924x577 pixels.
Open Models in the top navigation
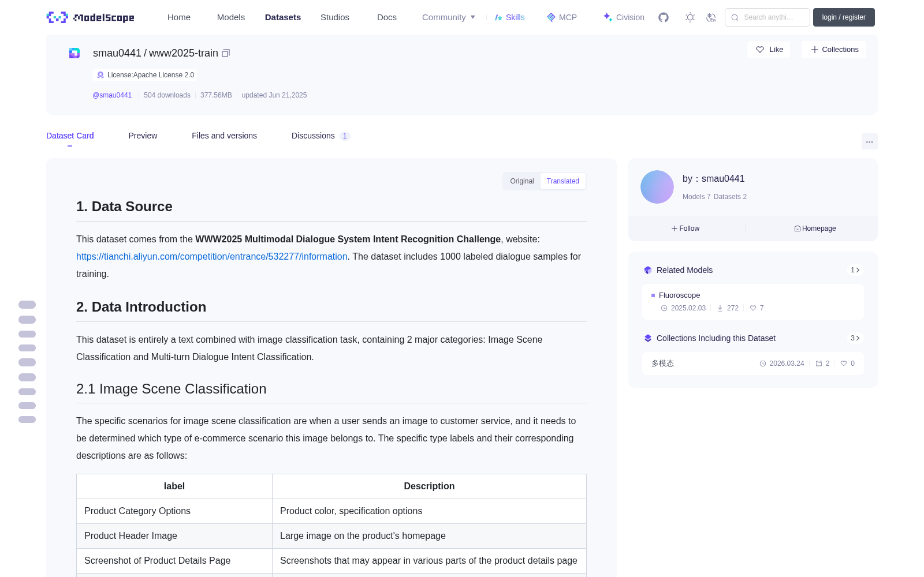click(x=231, y=17)
